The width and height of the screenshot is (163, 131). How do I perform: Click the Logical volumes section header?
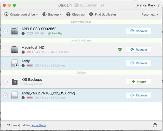81,40
